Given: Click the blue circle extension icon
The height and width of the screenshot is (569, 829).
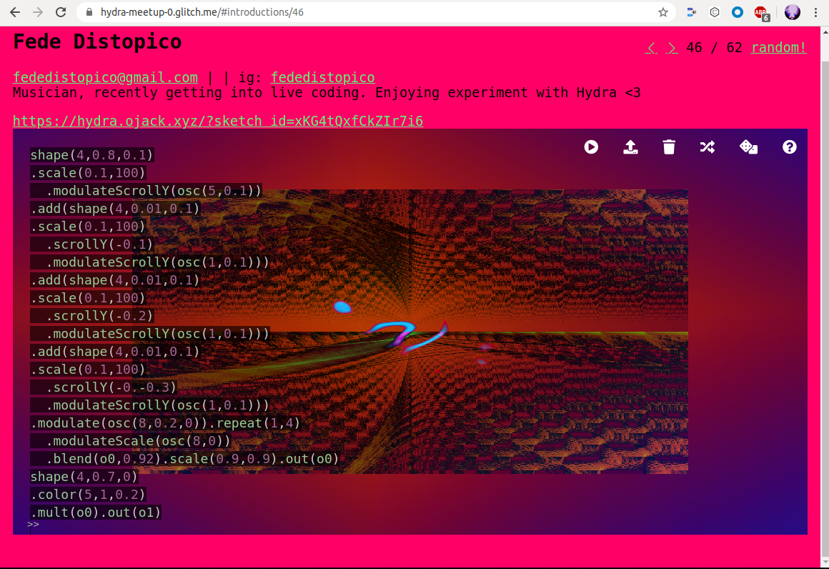Looking at the screenshot, I should pos(737,12).
